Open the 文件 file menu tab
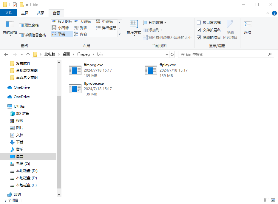This screenshot has height=204, width=278. 9,13
